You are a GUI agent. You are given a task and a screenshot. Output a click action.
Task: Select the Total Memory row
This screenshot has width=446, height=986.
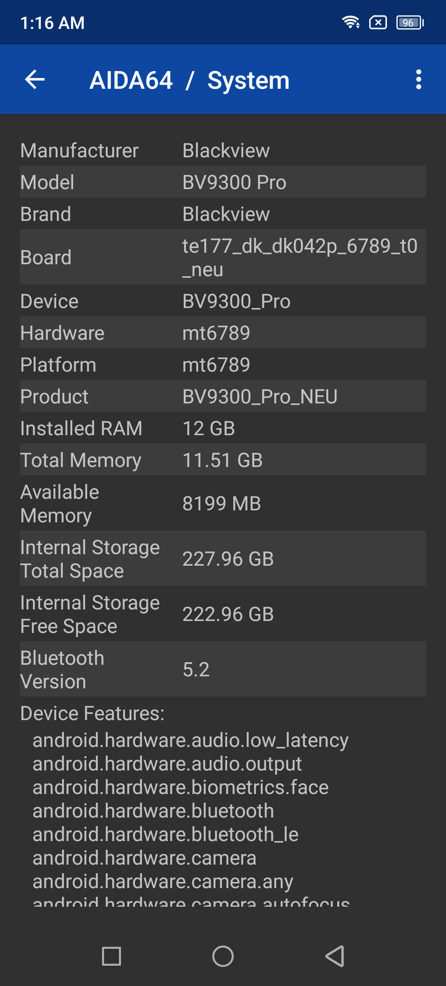[x=223, y=460]
